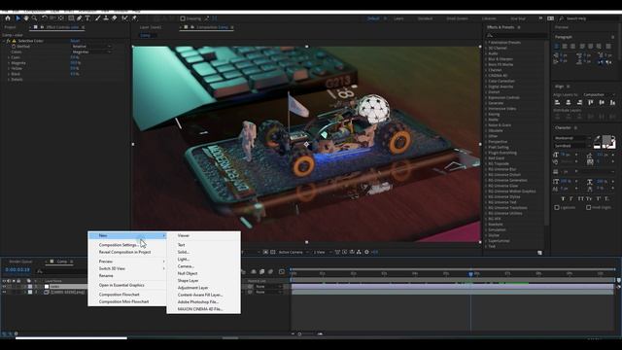The width and height of the screenshot is (622, 350).
Task: Click the center text icon in Paragraph panel
Action: (x=565, y=47)
